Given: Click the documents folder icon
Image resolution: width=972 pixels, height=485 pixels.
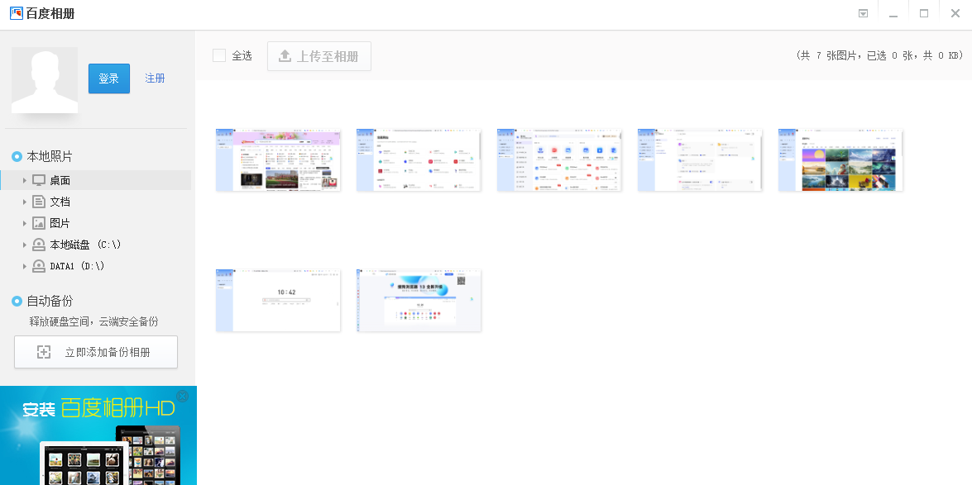Looking at the screenshot, I should pyautogui.click(x=39, y=202).
